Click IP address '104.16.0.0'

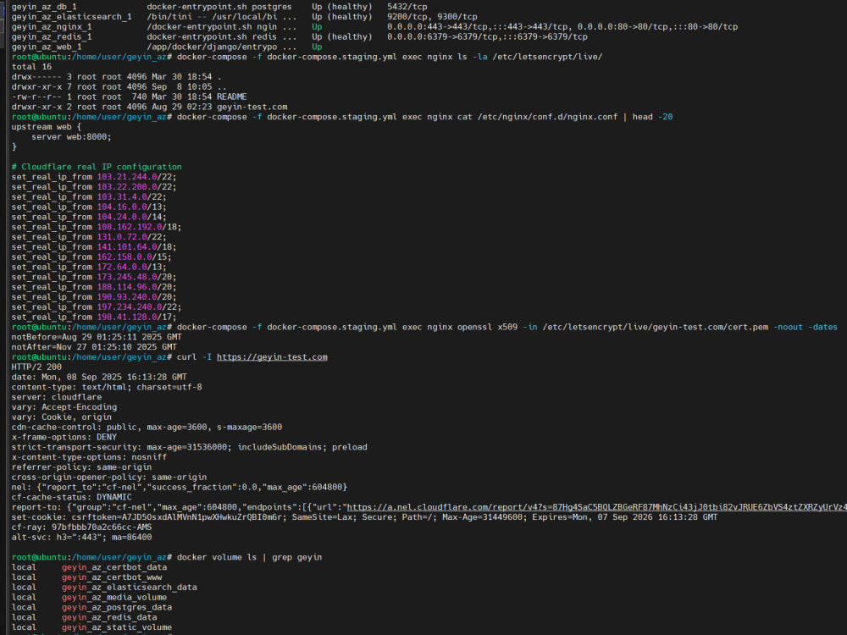tap(122, 207)
